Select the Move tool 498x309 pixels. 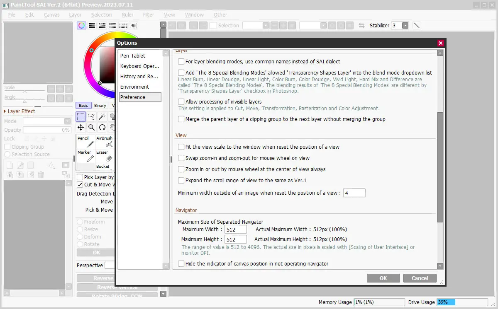81,128
